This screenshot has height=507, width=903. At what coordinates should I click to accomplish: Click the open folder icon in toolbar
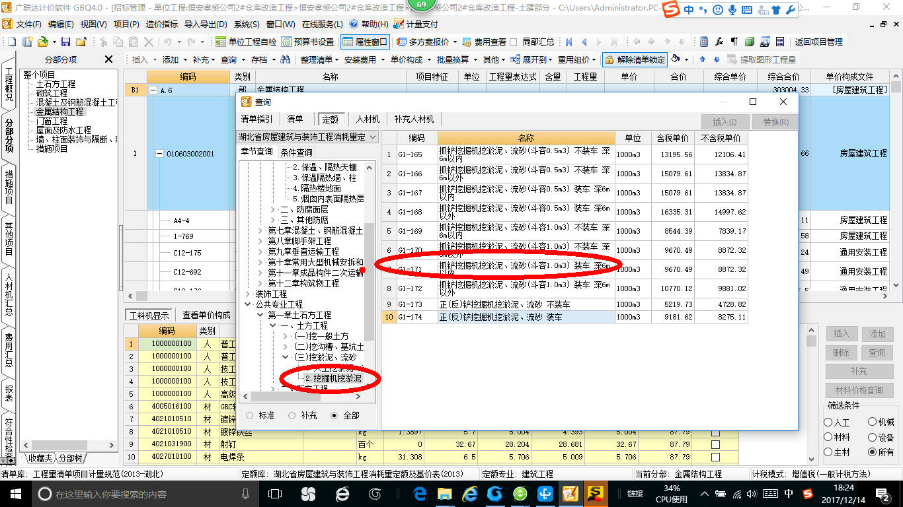pos(42,42)
